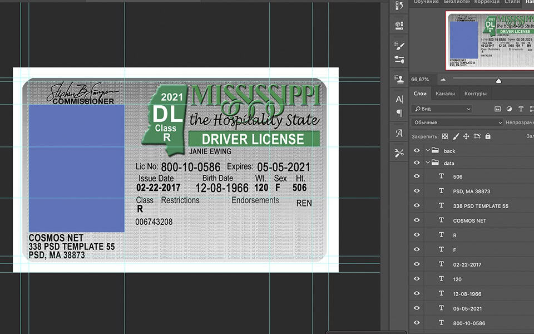This screenshot has height=334, width=534.
Task: Open the layer filter kind dropdown Вид
Action: [x=442, y=109]
